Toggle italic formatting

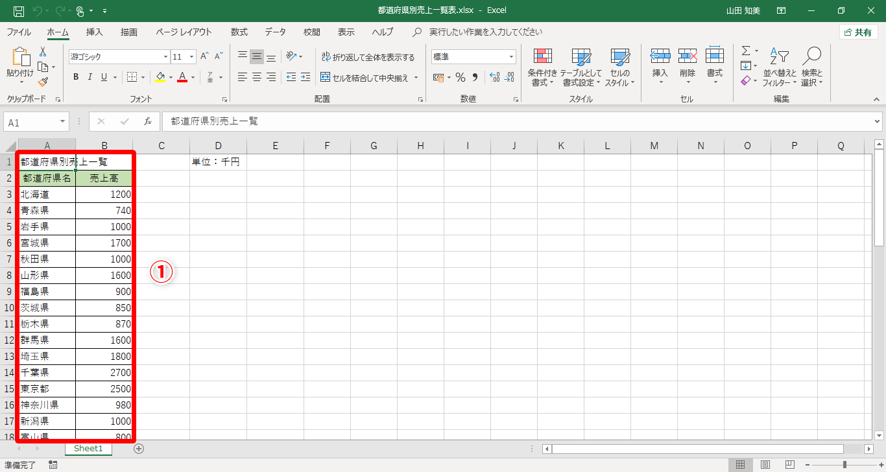click(90, 77)
